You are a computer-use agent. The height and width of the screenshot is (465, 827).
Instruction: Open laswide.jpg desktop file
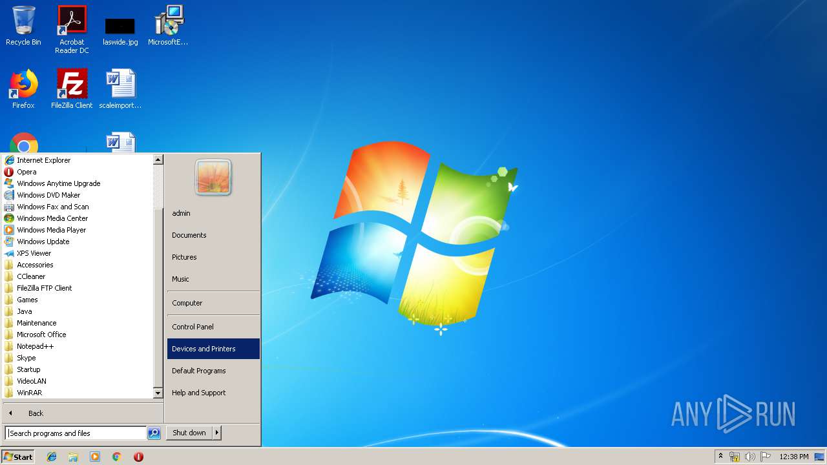(x=120, y=31)
